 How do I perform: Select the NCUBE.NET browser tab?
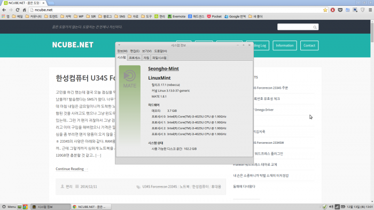[x=25, y=3]
